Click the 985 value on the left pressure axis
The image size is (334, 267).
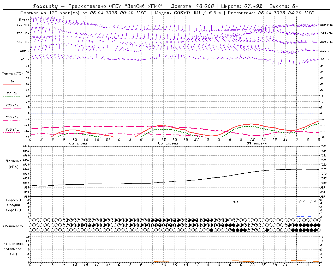26,197
